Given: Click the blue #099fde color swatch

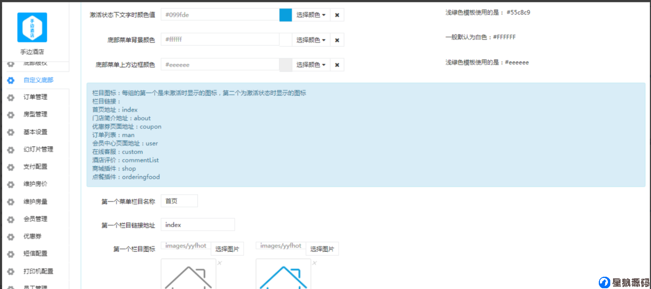Looking at the screenshot, I should tap(286, 15).
